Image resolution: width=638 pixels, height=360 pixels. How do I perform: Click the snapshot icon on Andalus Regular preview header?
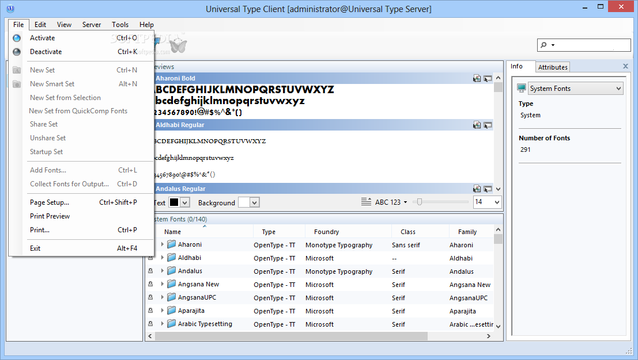coord(477,189)
